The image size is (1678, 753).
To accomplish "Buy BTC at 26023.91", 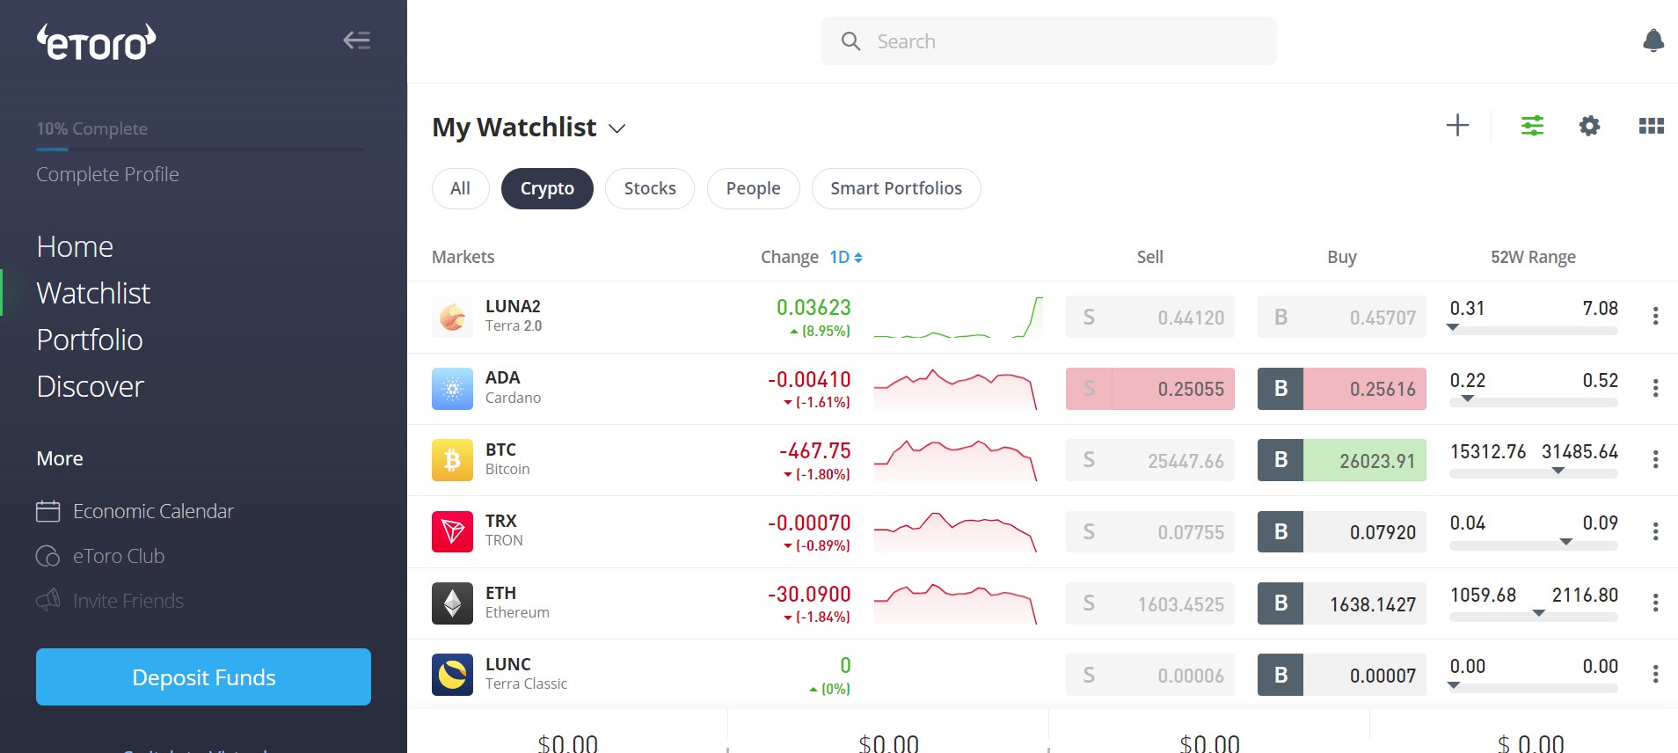I will (x=1341, y=460).
